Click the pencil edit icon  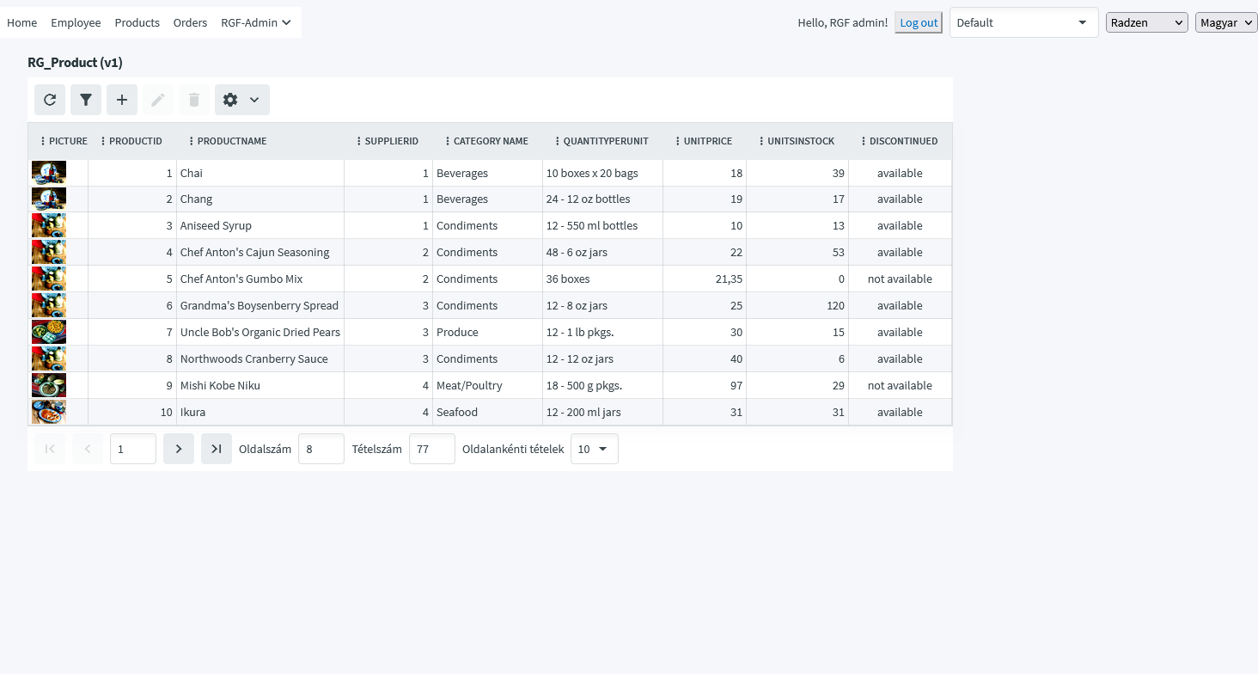(158, 100)
